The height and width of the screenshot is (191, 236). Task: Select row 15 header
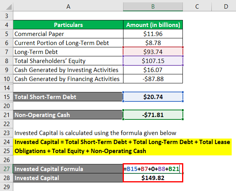tap(6, 97)
